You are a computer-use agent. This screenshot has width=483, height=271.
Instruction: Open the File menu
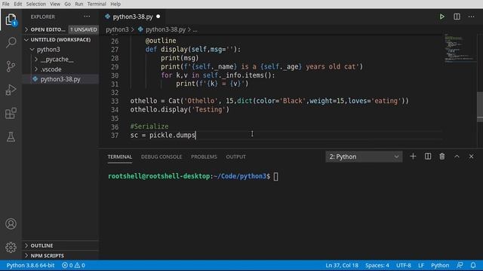pos(5,4)
